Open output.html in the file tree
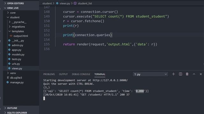The image size is (204, 114). [x=21, y=36]
